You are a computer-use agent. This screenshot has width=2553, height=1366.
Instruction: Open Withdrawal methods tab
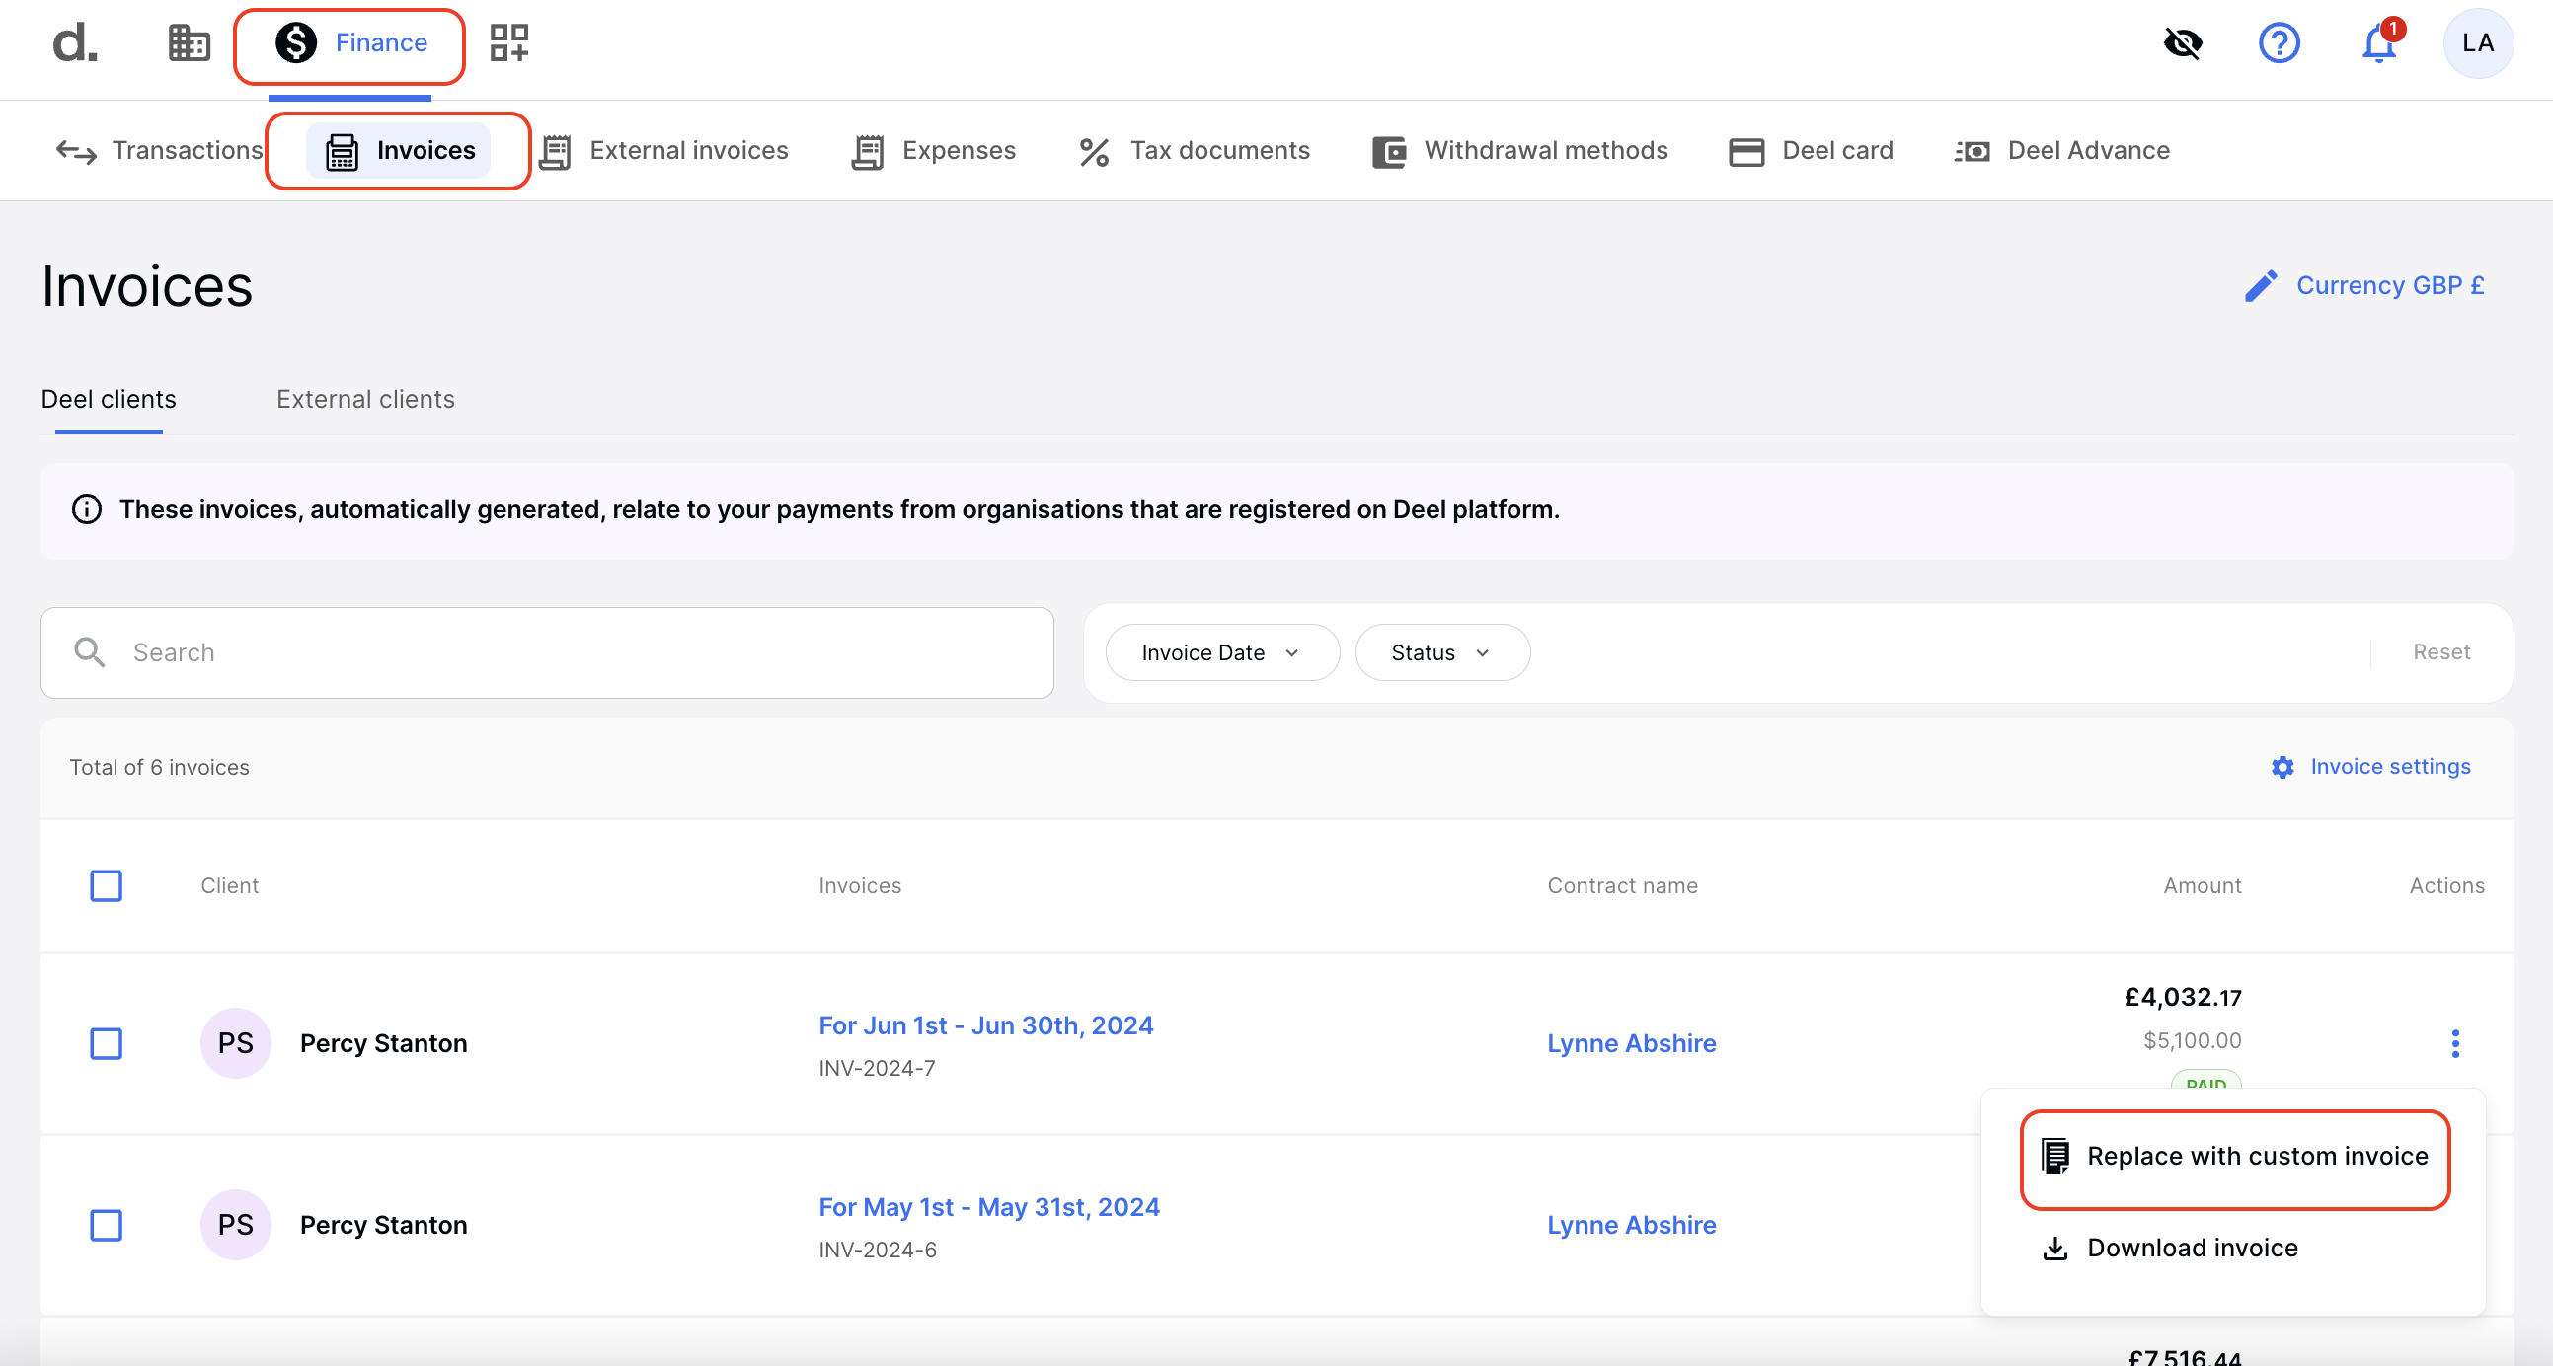click(1519, 151)
